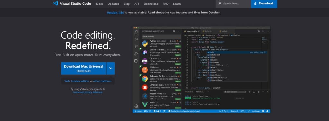Close the blog-post.js tab with its X
The width and height of the screenshot is (329, 121).
click(199, 31)
